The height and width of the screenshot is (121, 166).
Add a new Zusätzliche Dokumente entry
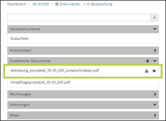148,61
